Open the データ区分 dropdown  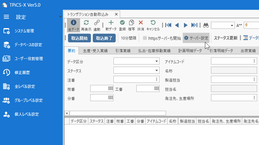point(156,61)
